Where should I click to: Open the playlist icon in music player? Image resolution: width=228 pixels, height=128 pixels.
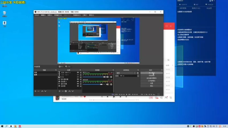(171, 98)
